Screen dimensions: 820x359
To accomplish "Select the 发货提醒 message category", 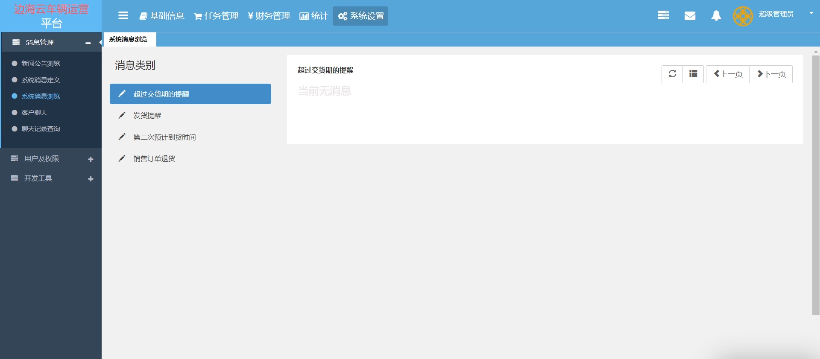I will tap(190, 115).
